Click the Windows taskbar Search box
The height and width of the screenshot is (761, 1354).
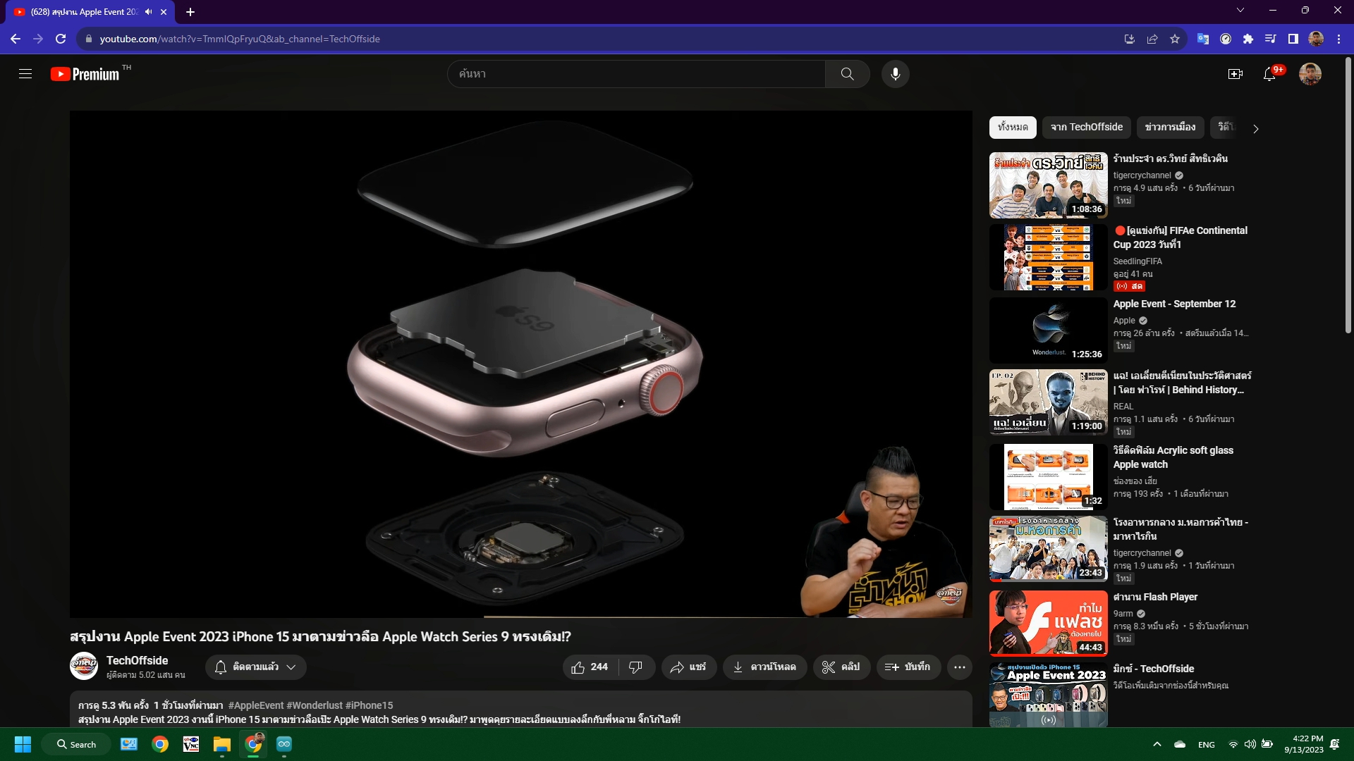point(76,744)
